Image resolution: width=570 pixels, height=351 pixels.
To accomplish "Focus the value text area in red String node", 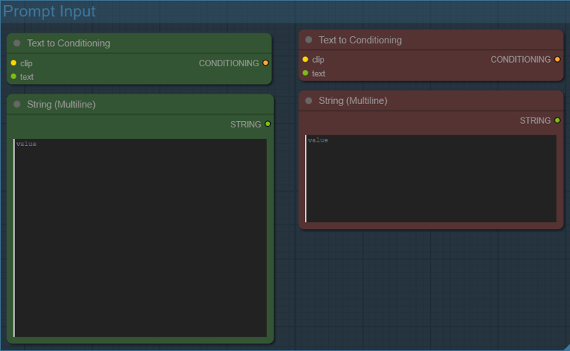I will click(x=430, y=178).
